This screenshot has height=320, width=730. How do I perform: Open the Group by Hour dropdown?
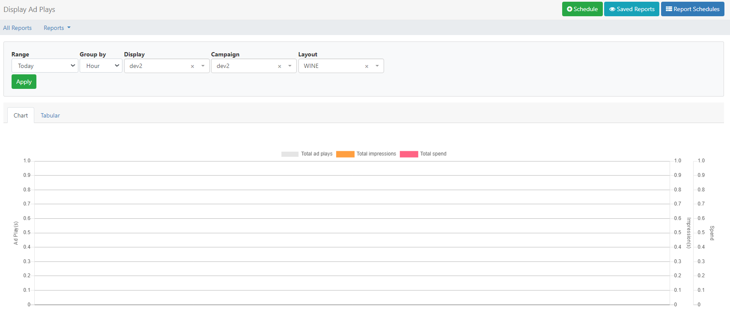pos(101,66)
